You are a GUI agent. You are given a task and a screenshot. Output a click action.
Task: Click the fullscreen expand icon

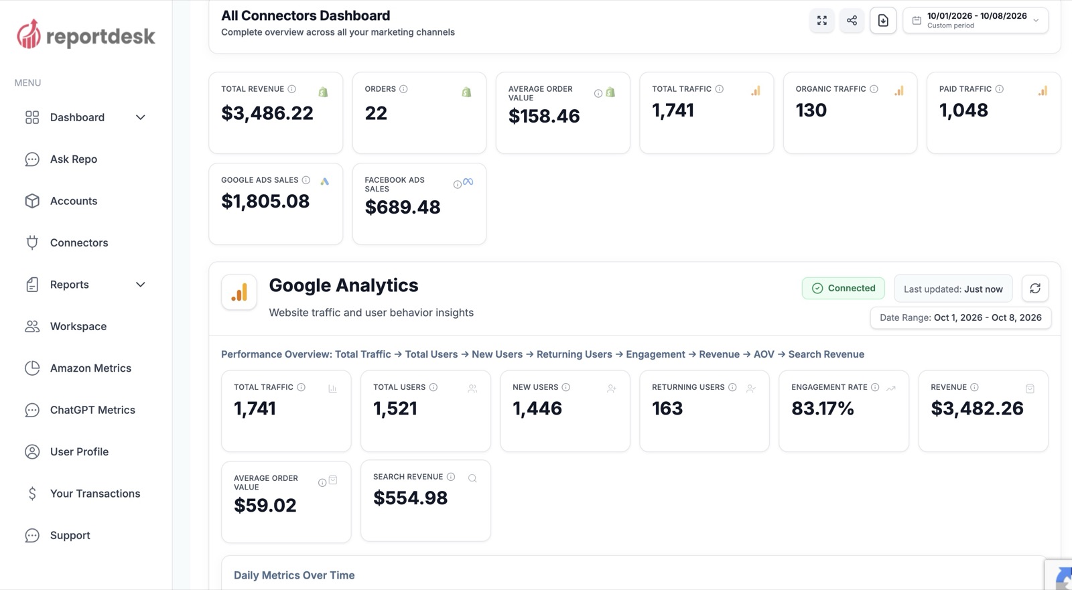click(x=821, y=21)
